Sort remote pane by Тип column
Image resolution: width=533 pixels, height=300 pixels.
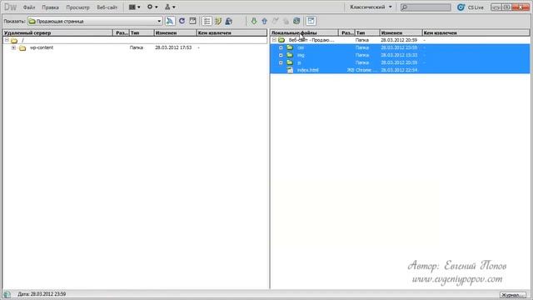click(x=142, y=33)
